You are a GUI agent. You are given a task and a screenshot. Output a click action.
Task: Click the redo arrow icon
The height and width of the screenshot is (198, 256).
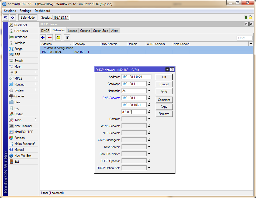[13, 17]
